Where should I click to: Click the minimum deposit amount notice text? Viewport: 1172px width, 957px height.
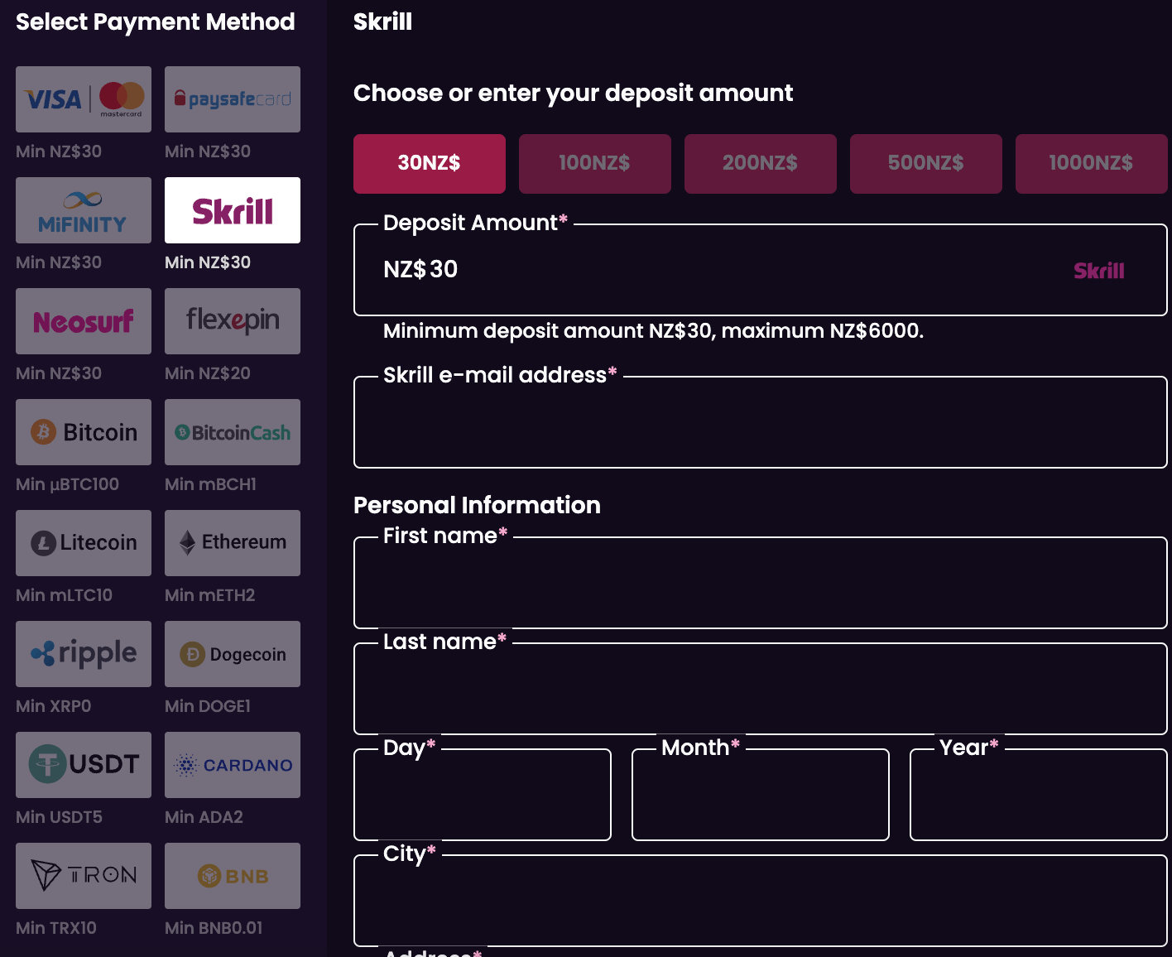coord(654,331)
